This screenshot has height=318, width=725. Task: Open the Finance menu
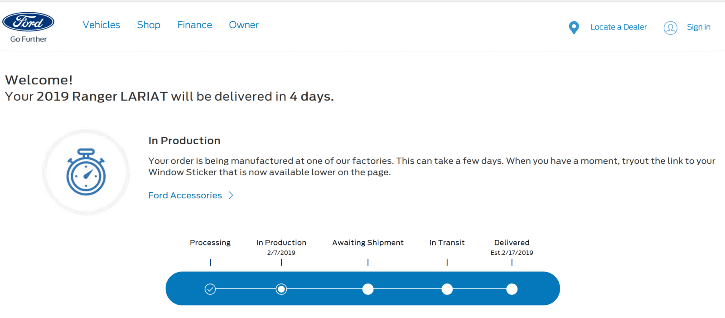[x=194, y=25]
